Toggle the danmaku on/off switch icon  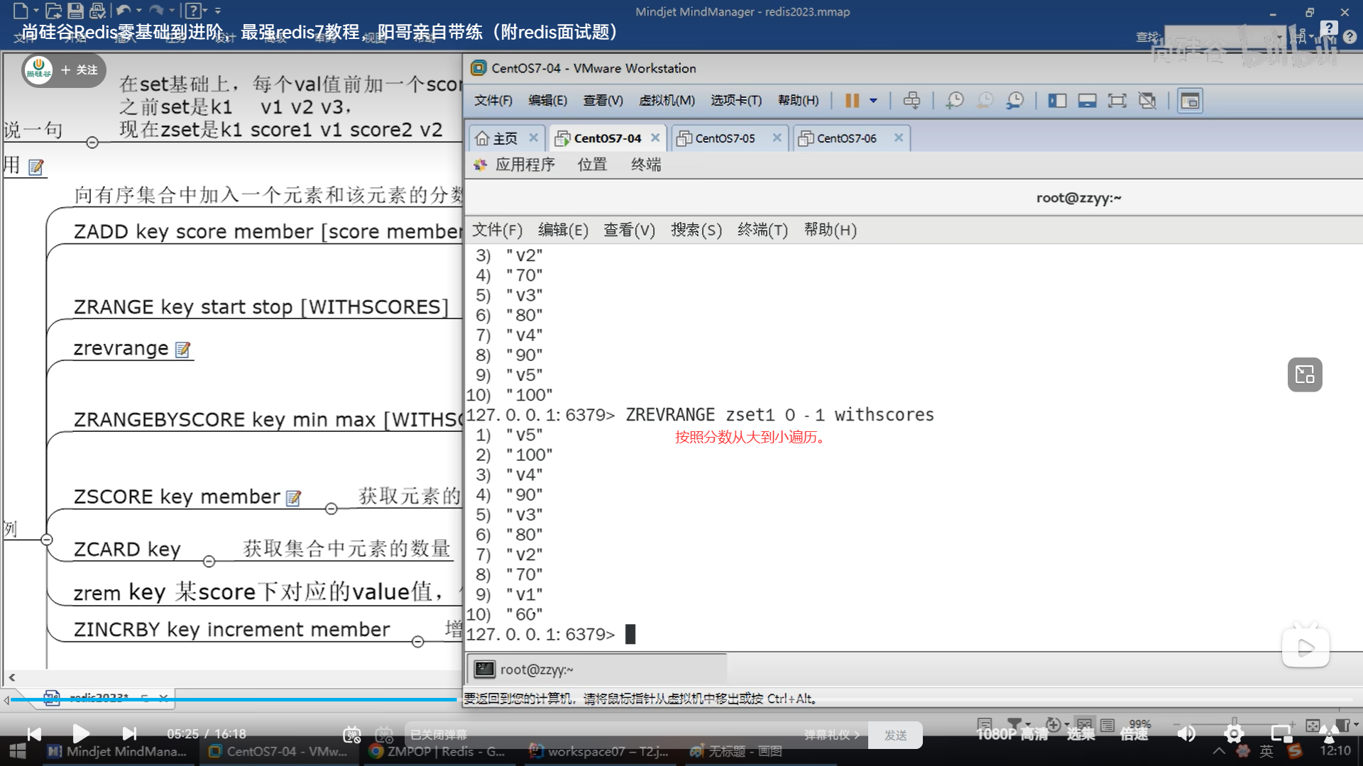point(352,735)
